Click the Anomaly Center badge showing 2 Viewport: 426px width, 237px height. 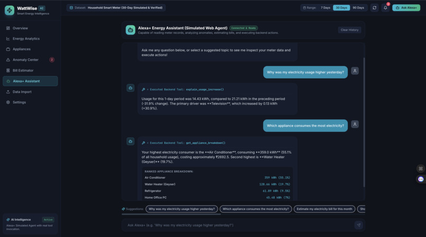click(52, 60)
